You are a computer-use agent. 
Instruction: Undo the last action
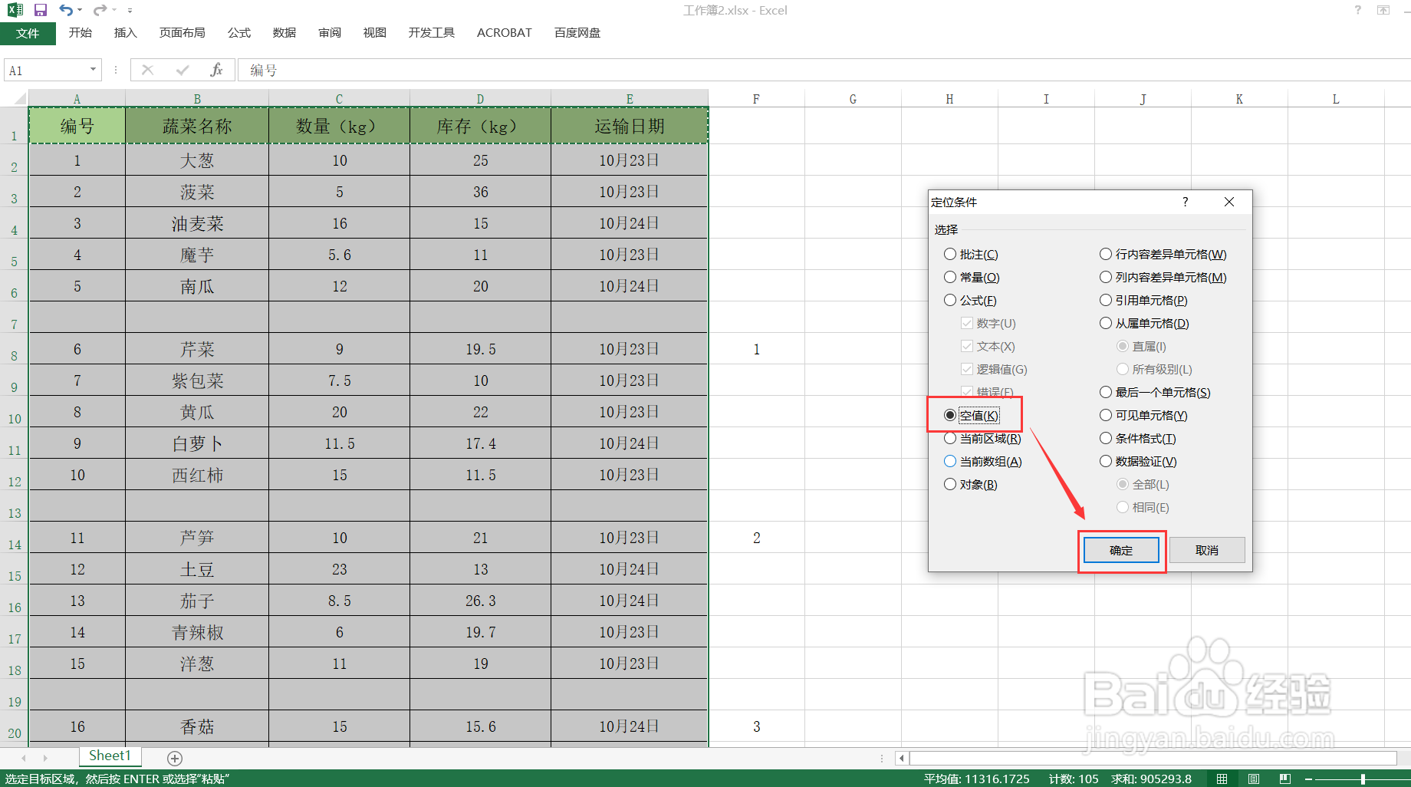pos(66,10)
